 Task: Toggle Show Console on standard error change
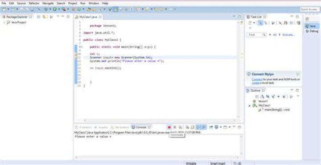[x=204, y=127]
